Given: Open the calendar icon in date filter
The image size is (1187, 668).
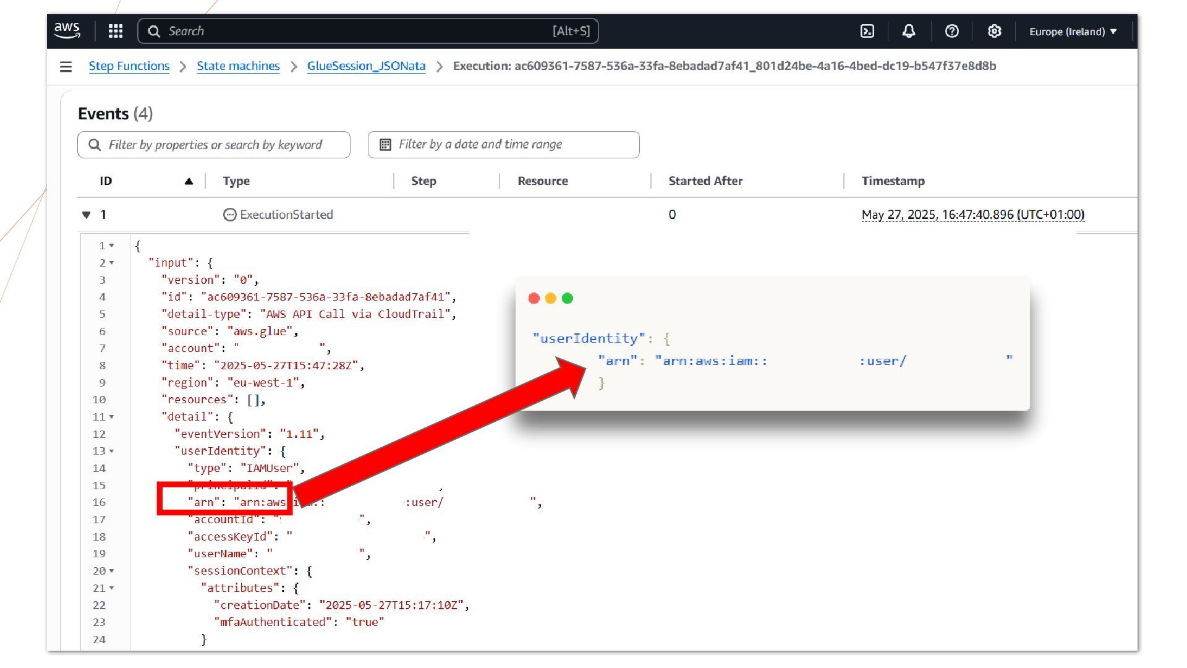Looking at the screenshot, I should coord(385,145).
